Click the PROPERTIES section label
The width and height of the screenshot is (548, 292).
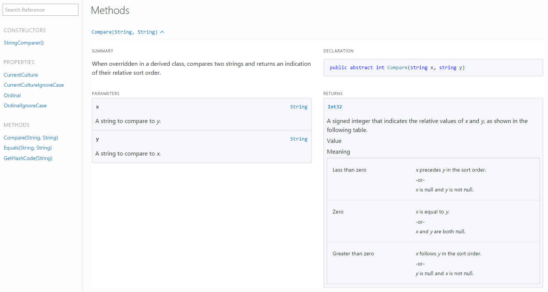19,62
